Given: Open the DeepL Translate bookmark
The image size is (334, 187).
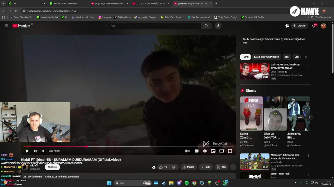Looking at the screenshot, I should click(22, 17).
